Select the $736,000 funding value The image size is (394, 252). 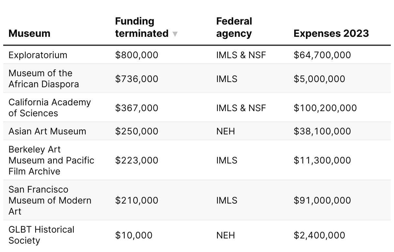[x=137, y=79]
